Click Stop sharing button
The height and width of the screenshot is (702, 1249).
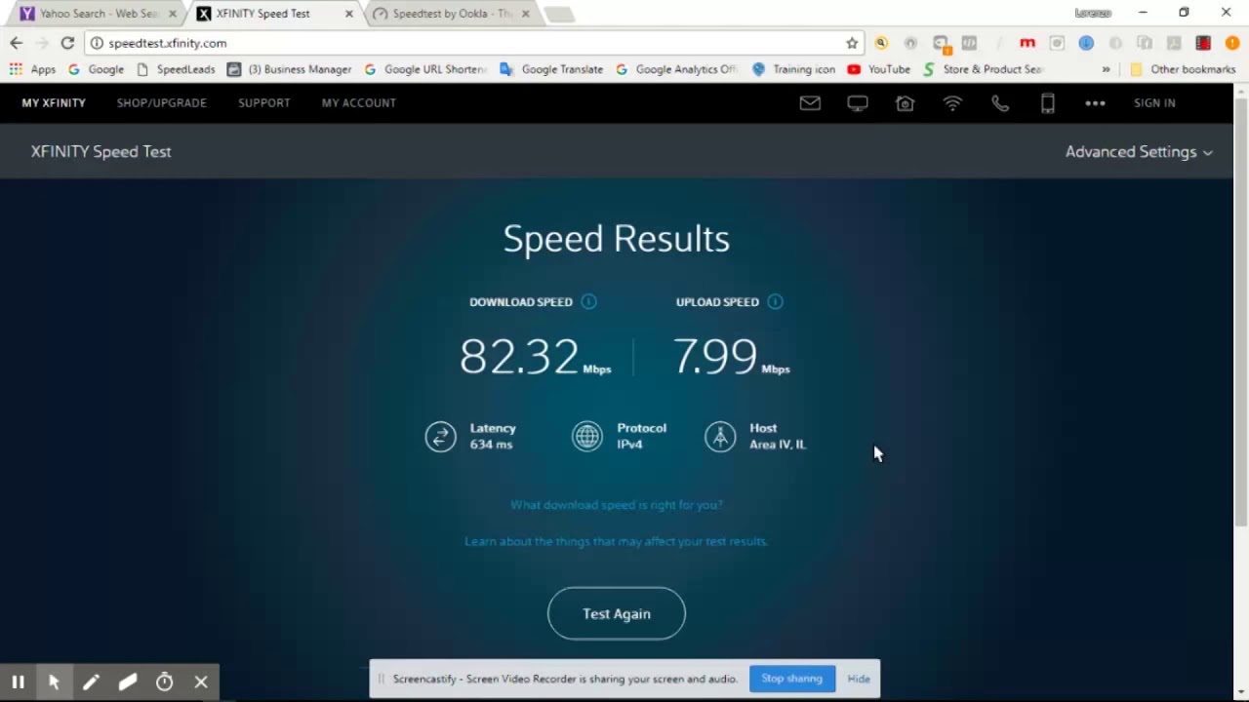[791, 679]
